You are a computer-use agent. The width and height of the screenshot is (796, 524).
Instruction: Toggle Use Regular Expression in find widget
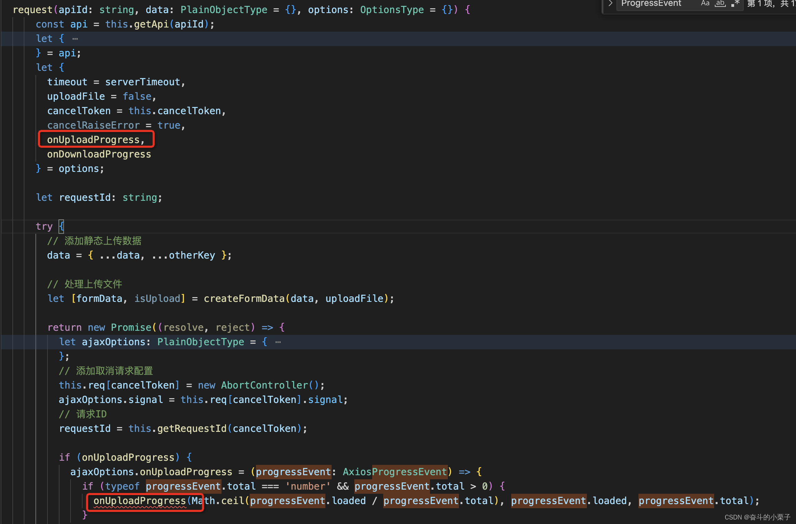(x=735, y=3)
